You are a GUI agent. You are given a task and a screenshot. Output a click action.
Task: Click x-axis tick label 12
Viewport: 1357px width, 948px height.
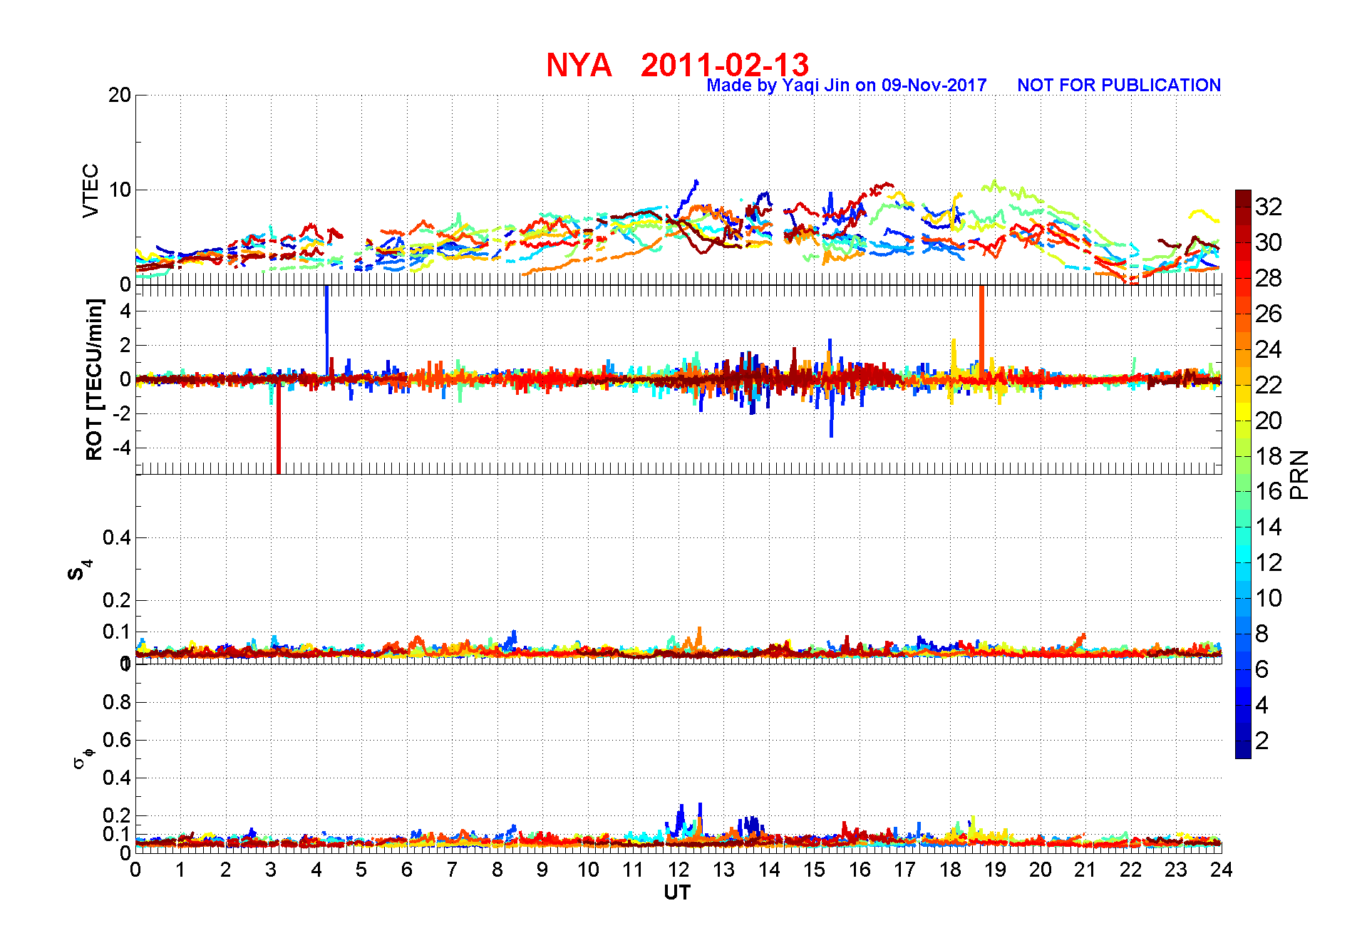[678, 870]
